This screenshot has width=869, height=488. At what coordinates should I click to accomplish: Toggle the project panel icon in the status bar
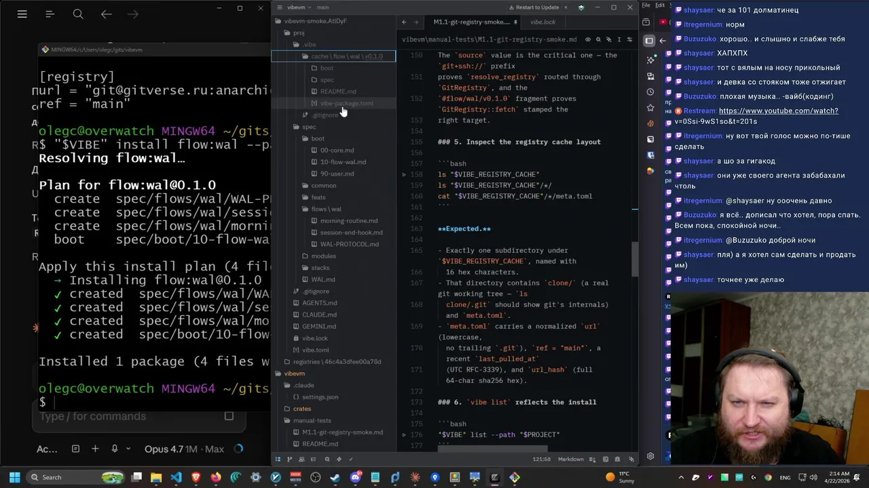278,459
